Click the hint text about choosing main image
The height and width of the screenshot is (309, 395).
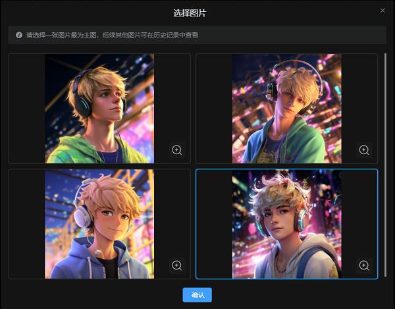click(112, 35)
